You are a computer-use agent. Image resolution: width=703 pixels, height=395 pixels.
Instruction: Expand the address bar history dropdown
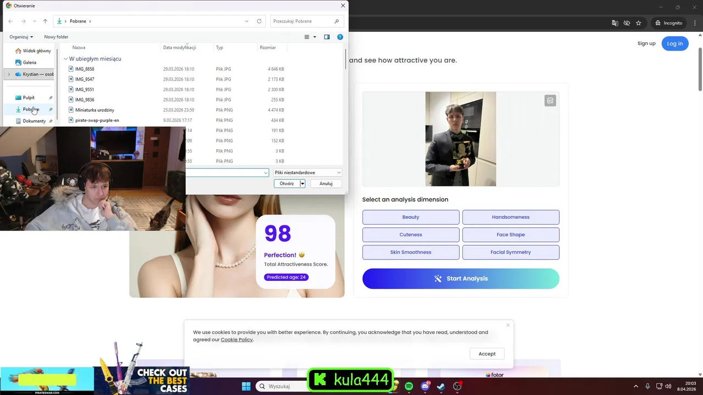coord(247,21)
